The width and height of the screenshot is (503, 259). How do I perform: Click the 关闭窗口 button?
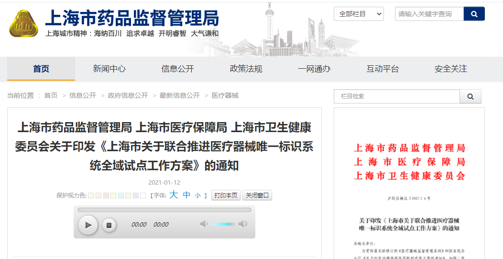pos(257,195)
